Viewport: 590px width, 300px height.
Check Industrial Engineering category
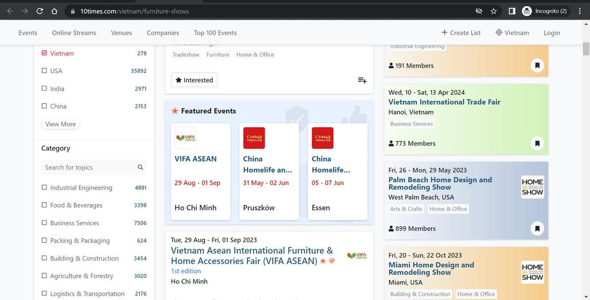point(45,187)
